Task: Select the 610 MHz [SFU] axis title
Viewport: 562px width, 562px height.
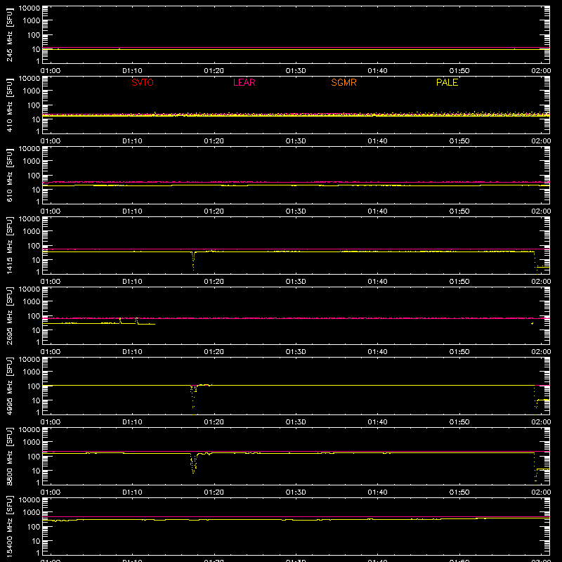Action: (9, 175)
